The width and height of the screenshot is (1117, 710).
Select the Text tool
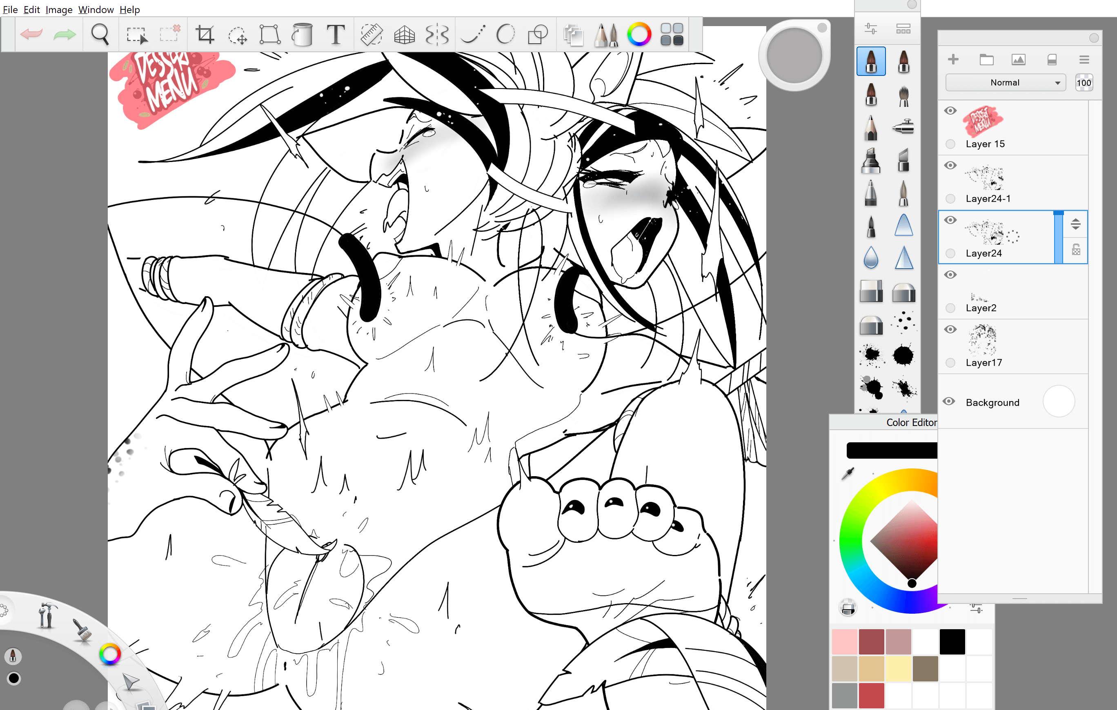tap(335, 35)
